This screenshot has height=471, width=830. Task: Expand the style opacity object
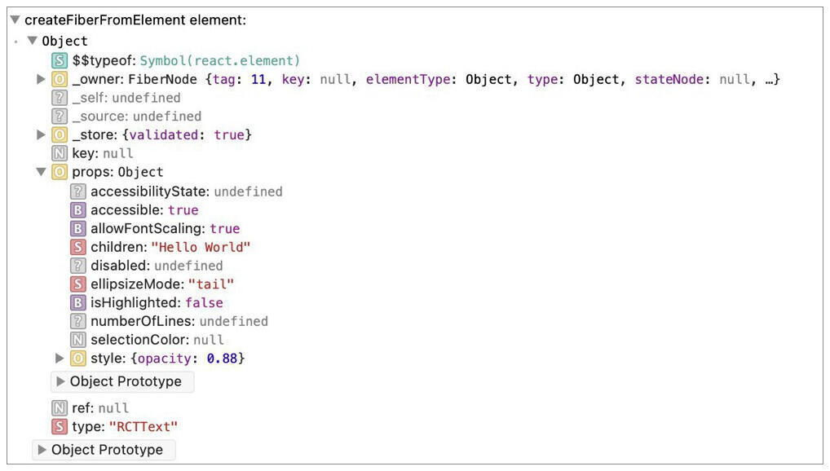point(60,359)
